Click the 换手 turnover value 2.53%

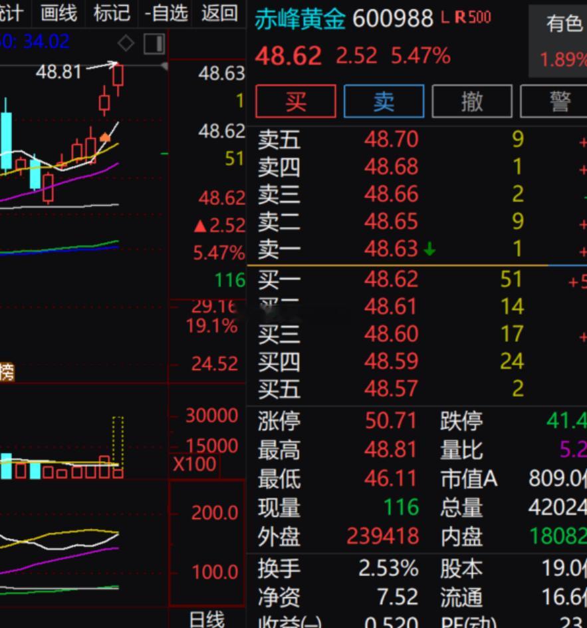388,568
